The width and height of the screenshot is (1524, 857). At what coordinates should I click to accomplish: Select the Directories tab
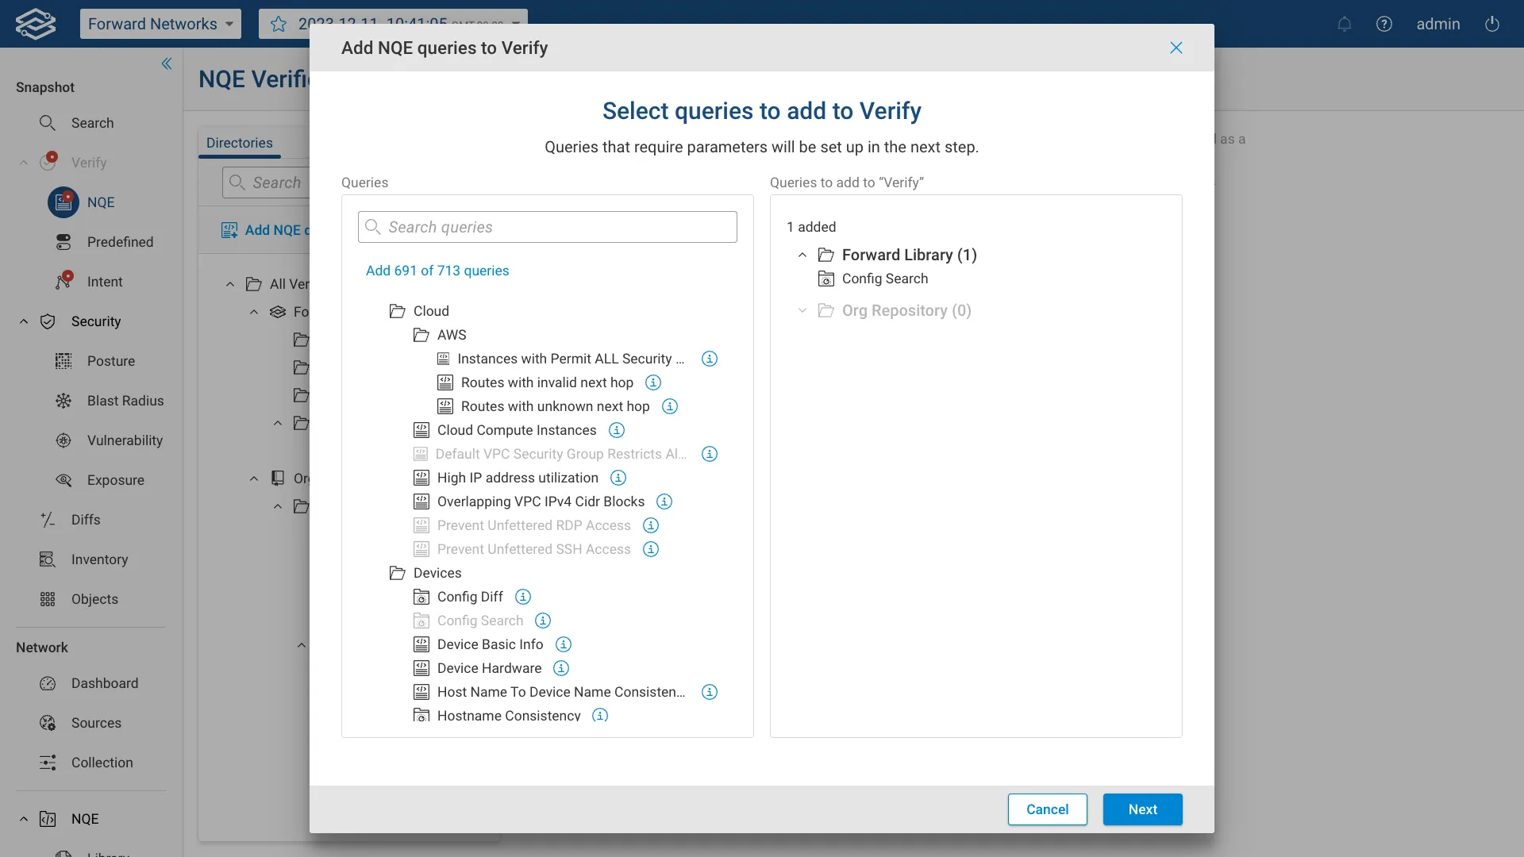239,143
